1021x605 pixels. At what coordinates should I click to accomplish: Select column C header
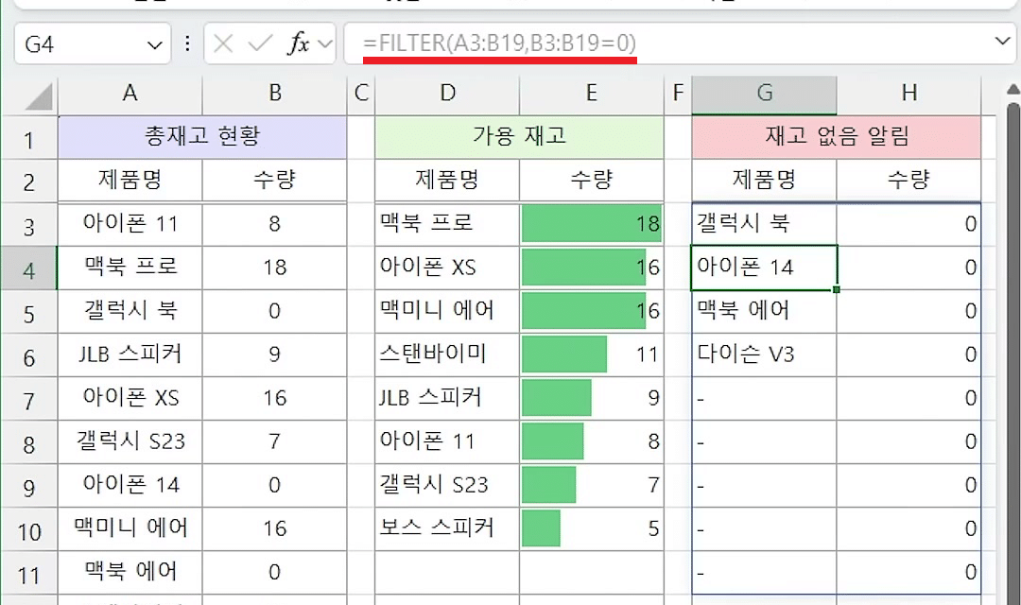pyautogui.click(x=361, y=94)
